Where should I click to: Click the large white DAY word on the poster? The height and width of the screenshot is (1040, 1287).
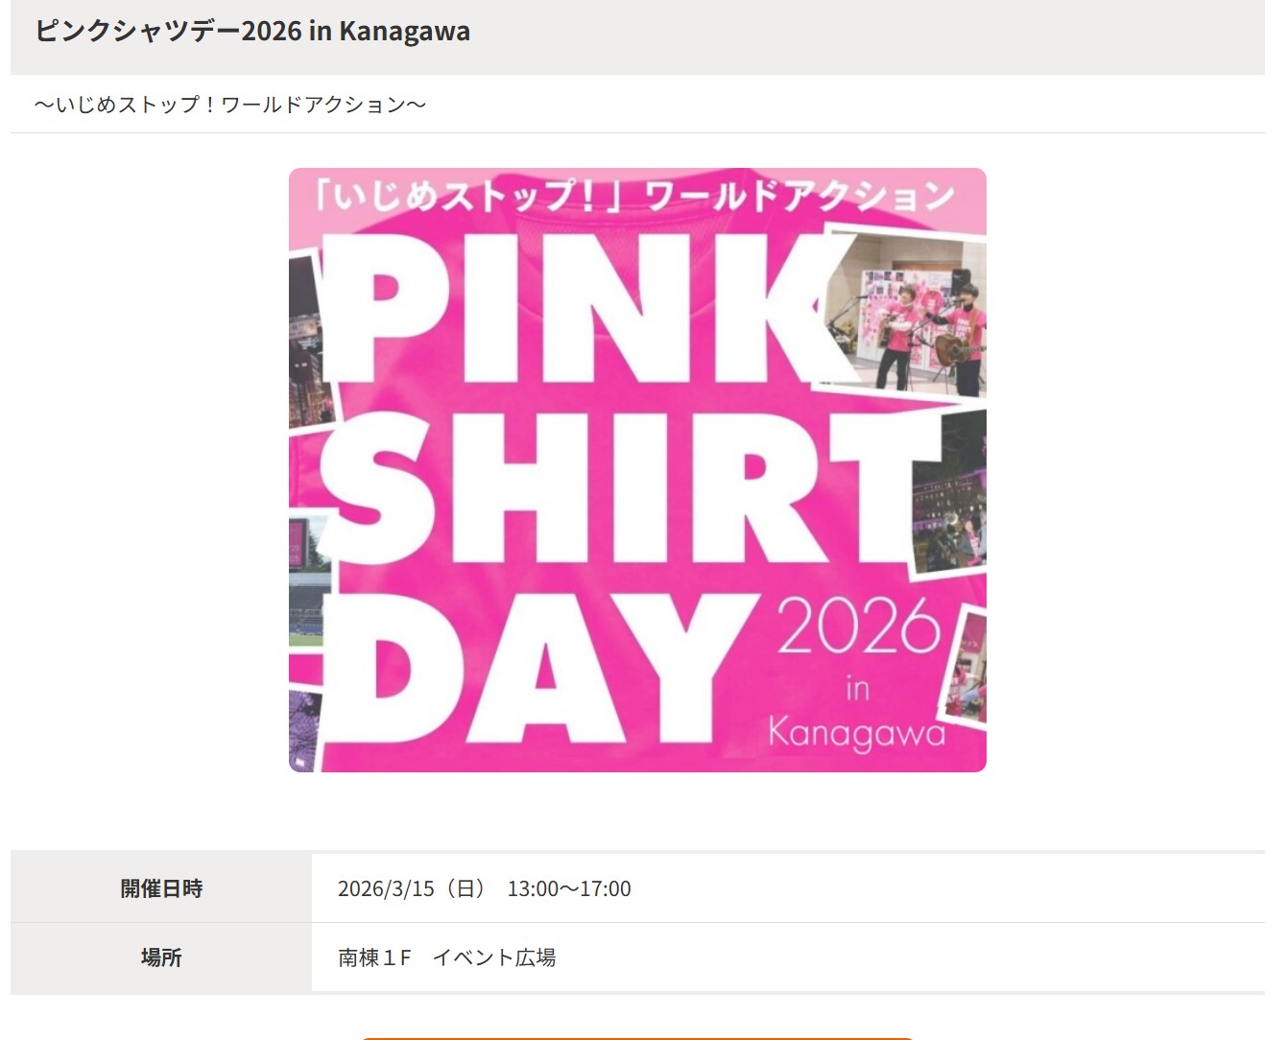point(537,669)
